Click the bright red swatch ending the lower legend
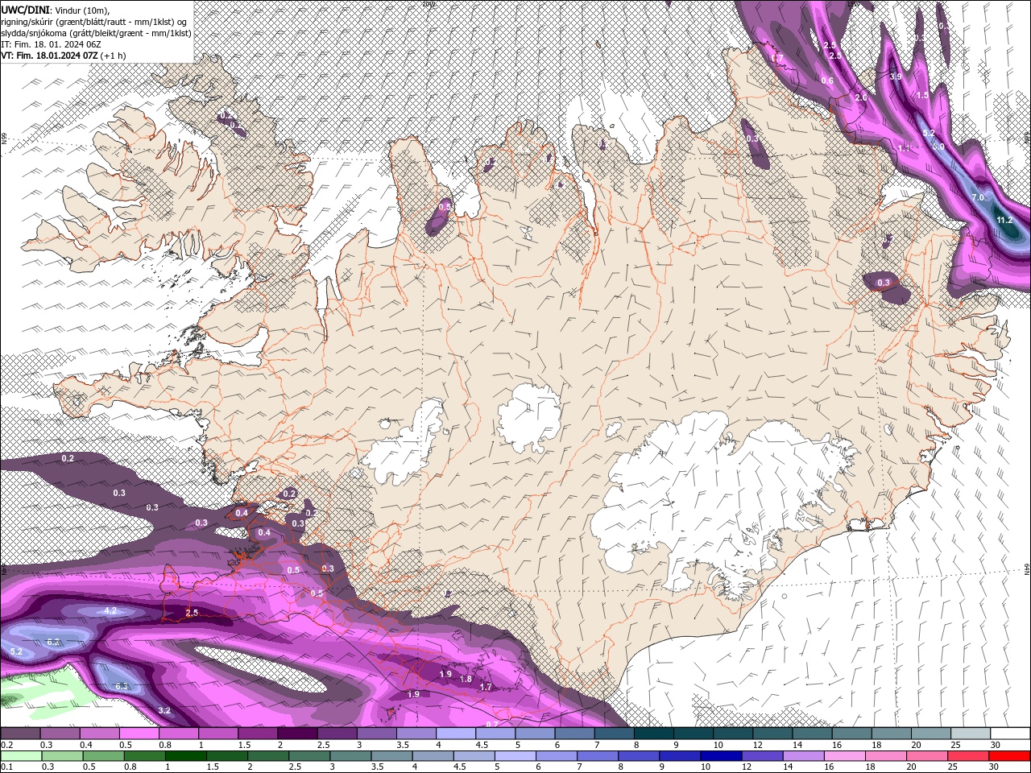1031x773 pixels. point(1009,756)
